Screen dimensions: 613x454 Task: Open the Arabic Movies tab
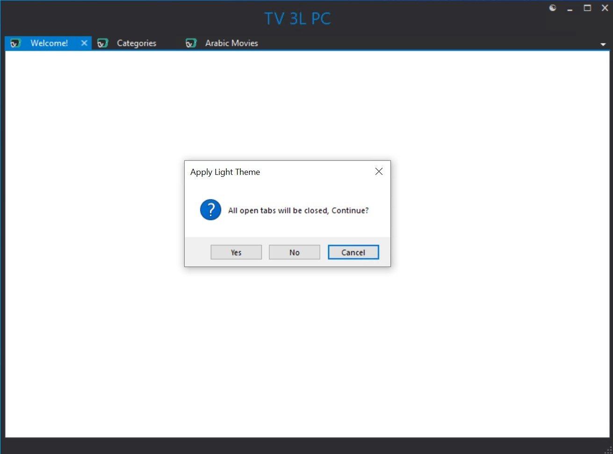click(x=231, y=43)
